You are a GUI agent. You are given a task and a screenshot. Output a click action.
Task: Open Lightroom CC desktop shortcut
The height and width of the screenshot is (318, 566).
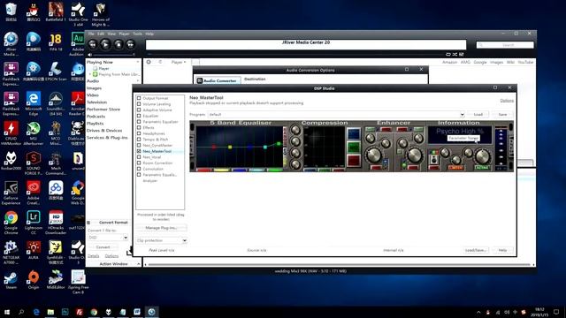(x=34, y=222)
